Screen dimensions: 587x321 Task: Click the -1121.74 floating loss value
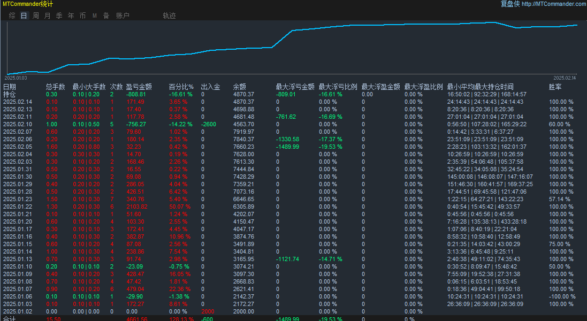[287, 259]
